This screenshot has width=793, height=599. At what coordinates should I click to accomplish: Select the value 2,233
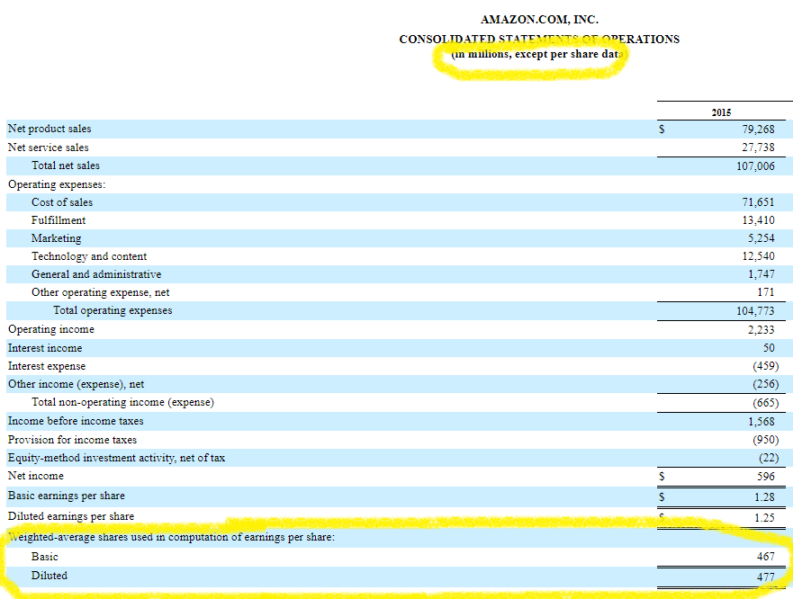pyautogui.click(x=761, y=329)
